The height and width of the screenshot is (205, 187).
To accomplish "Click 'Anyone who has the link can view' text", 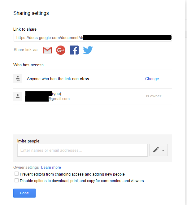I will [58, 79].
